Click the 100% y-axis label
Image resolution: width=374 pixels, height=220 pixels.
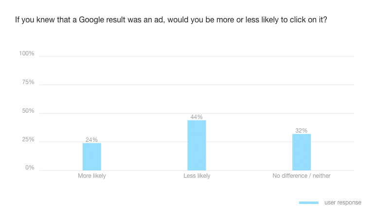coord(27,53)
